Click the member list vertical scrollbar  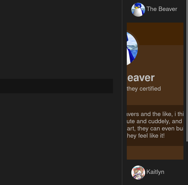187,71
